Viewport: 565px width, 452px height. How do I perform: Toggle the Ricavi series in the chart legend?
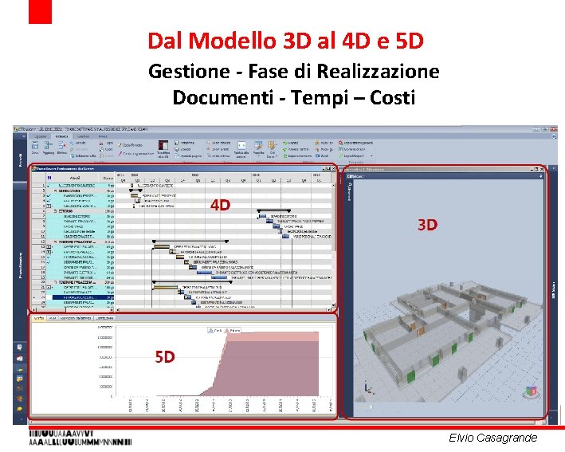click(233, 331)
